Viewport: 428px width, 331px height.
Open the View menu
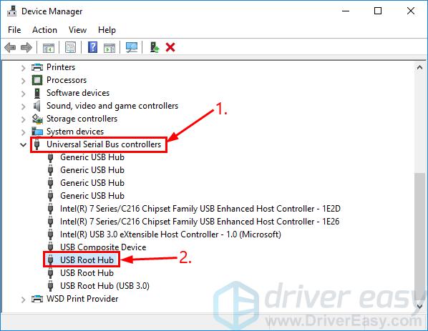click(77, 30)
